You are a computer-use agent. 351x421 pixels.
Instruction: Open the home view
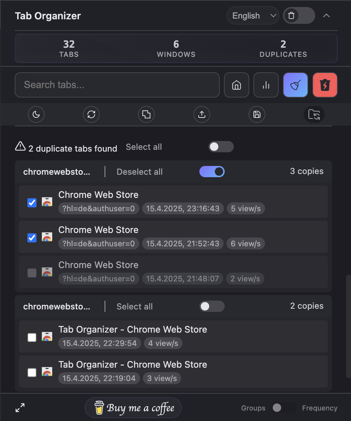pyautogui.click(x=237, y=85)
